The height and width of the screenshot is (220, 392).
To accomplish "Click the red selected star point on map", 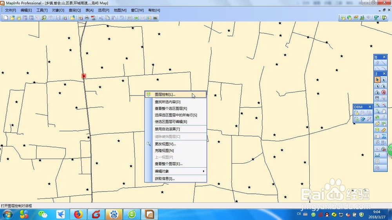I will 84,76.
